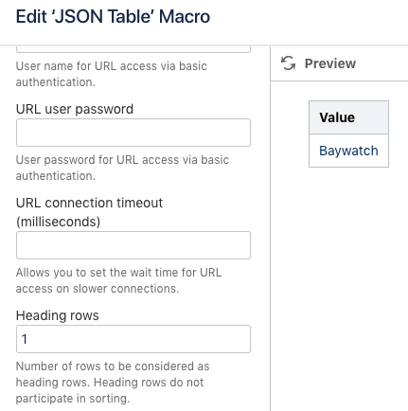Click the partially visible field above user name help
408x411 pixels.
coord(133,49)
